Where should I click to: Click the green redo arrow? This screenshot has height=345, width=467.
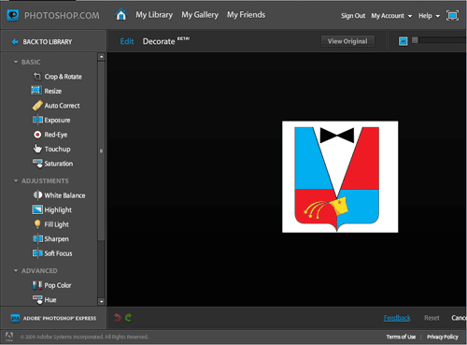[x=128, y=318]
